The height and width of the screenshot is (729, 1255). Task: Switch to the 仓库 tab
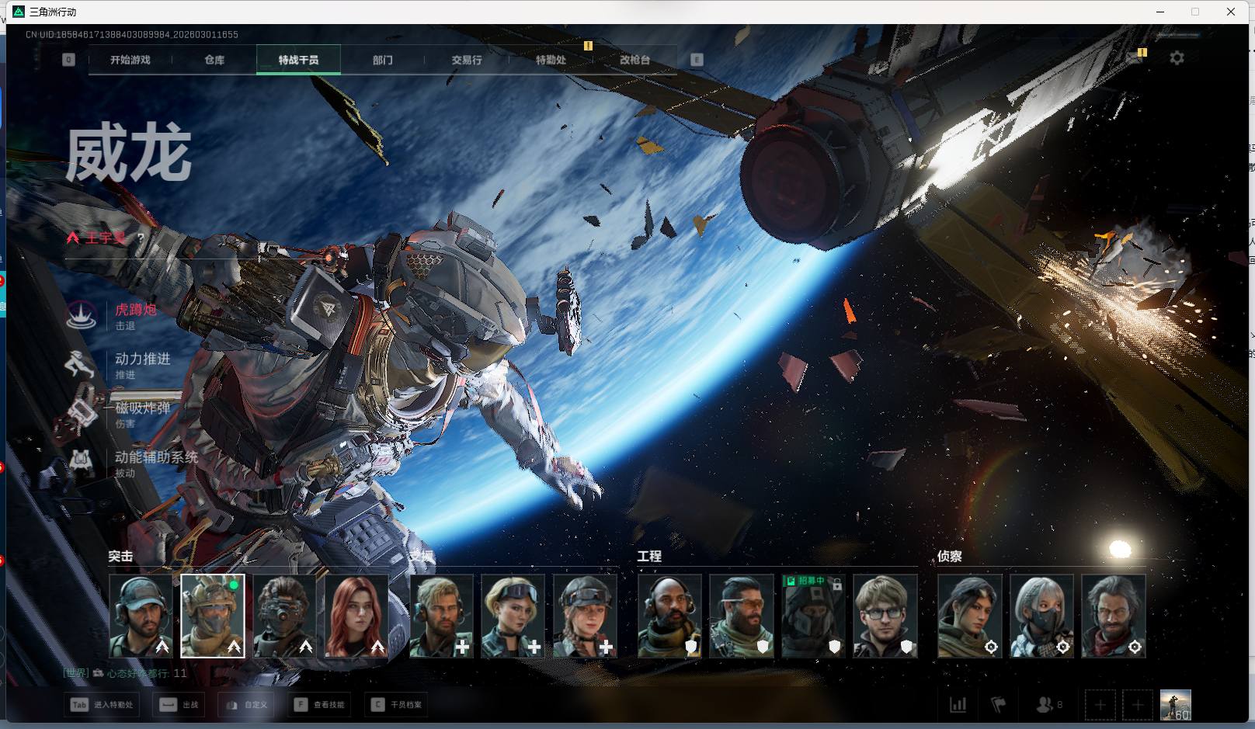(x=214, y=60)
